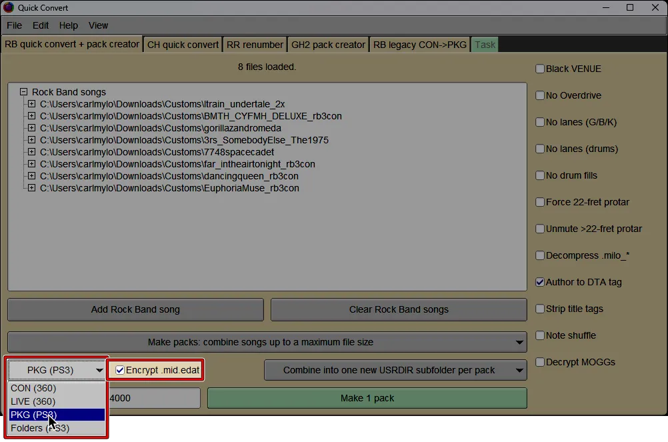Switch to RB legacy CON->PKG tab

coord(419,45)
